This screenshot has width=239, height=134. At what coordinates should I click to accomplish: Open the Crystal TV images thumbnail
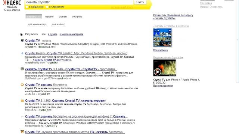point(162,38)
